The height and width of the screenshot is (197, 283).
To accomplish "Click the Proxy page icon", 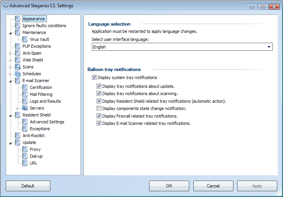I will coord(25,149).
